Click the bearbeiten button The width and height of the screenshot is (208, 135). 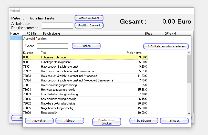144,121
